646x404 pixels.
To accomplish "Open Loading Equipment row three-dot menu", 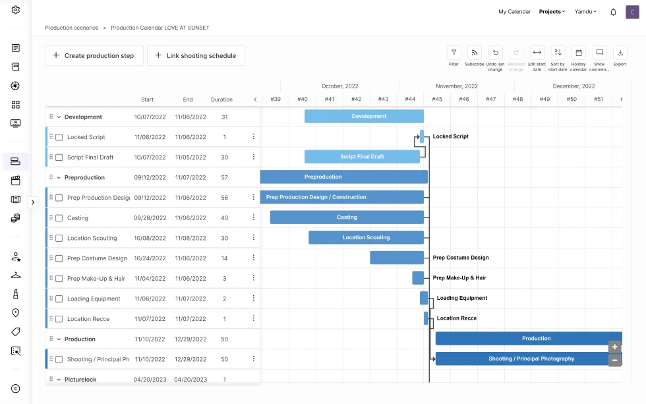I will (253, 298).
